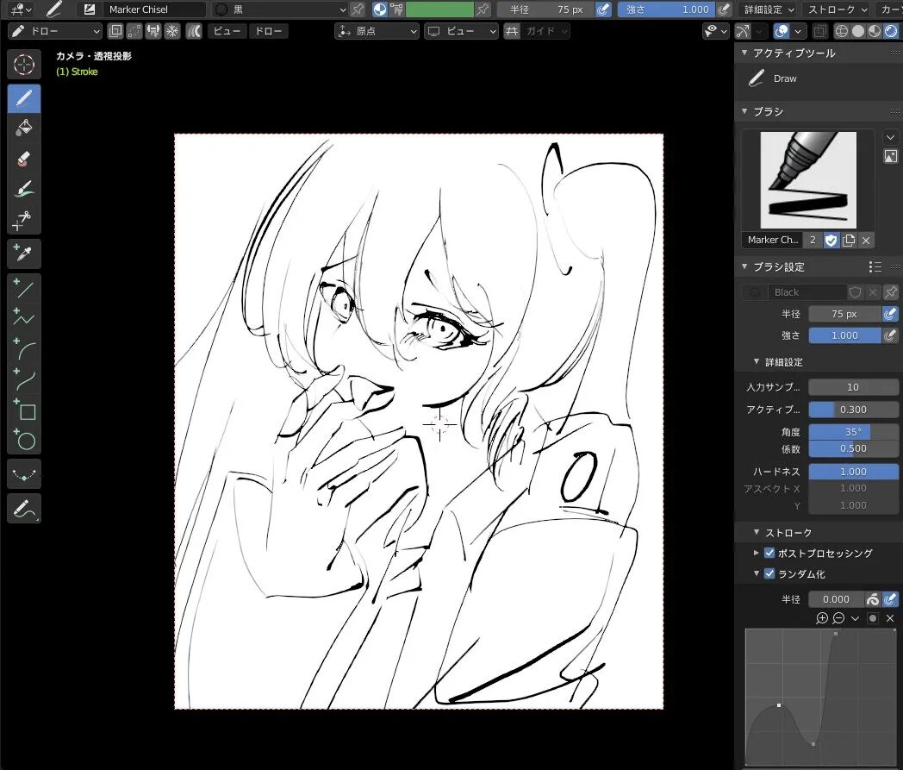The height and width of the screenshot is (770, 903).
Task: Collapse the ブラシ設定 panel
Action: 744,266
